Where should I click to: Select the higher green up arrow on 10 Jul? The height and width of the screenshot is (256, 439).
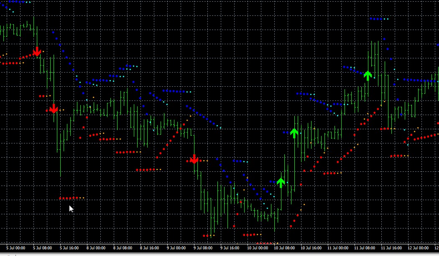pyautogui.click(x=294, y=133)
